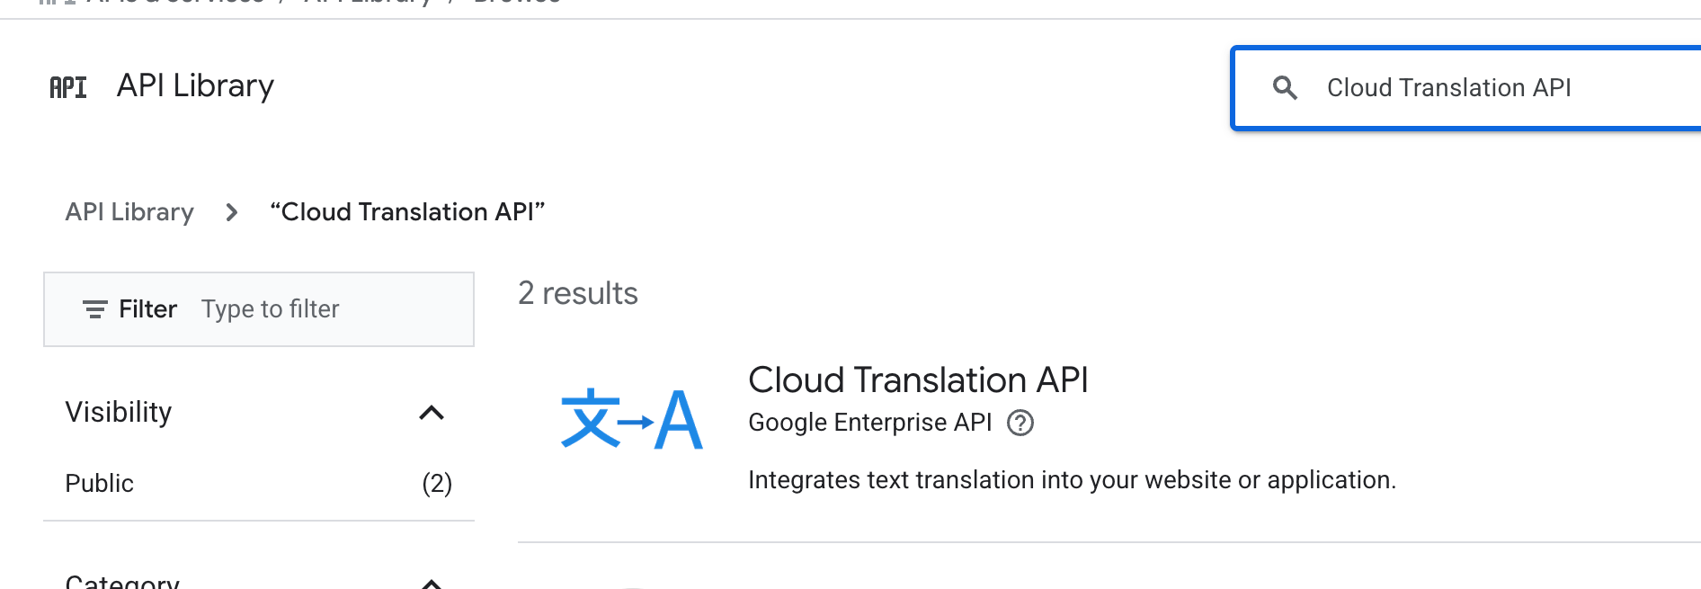Collapse the Category section chevron
The width and height of the screenshot is (1701, 589).
tap(432, 583)
